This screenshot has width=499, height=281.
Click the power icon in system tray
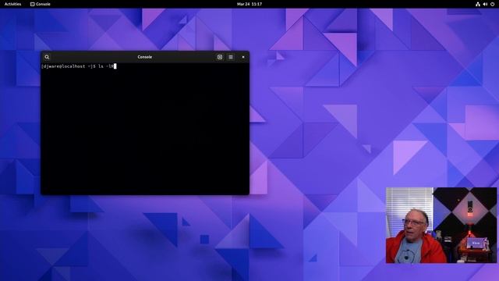click(x=492, y=4)
